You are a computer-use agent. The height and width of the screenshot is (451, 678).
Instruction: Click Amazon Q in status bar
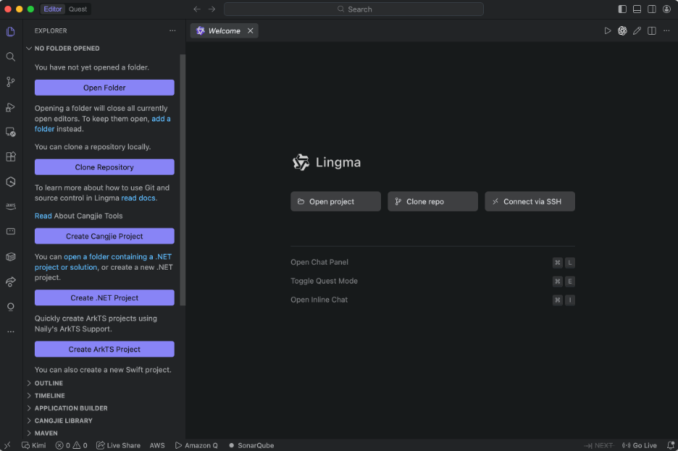click(197, 445)
